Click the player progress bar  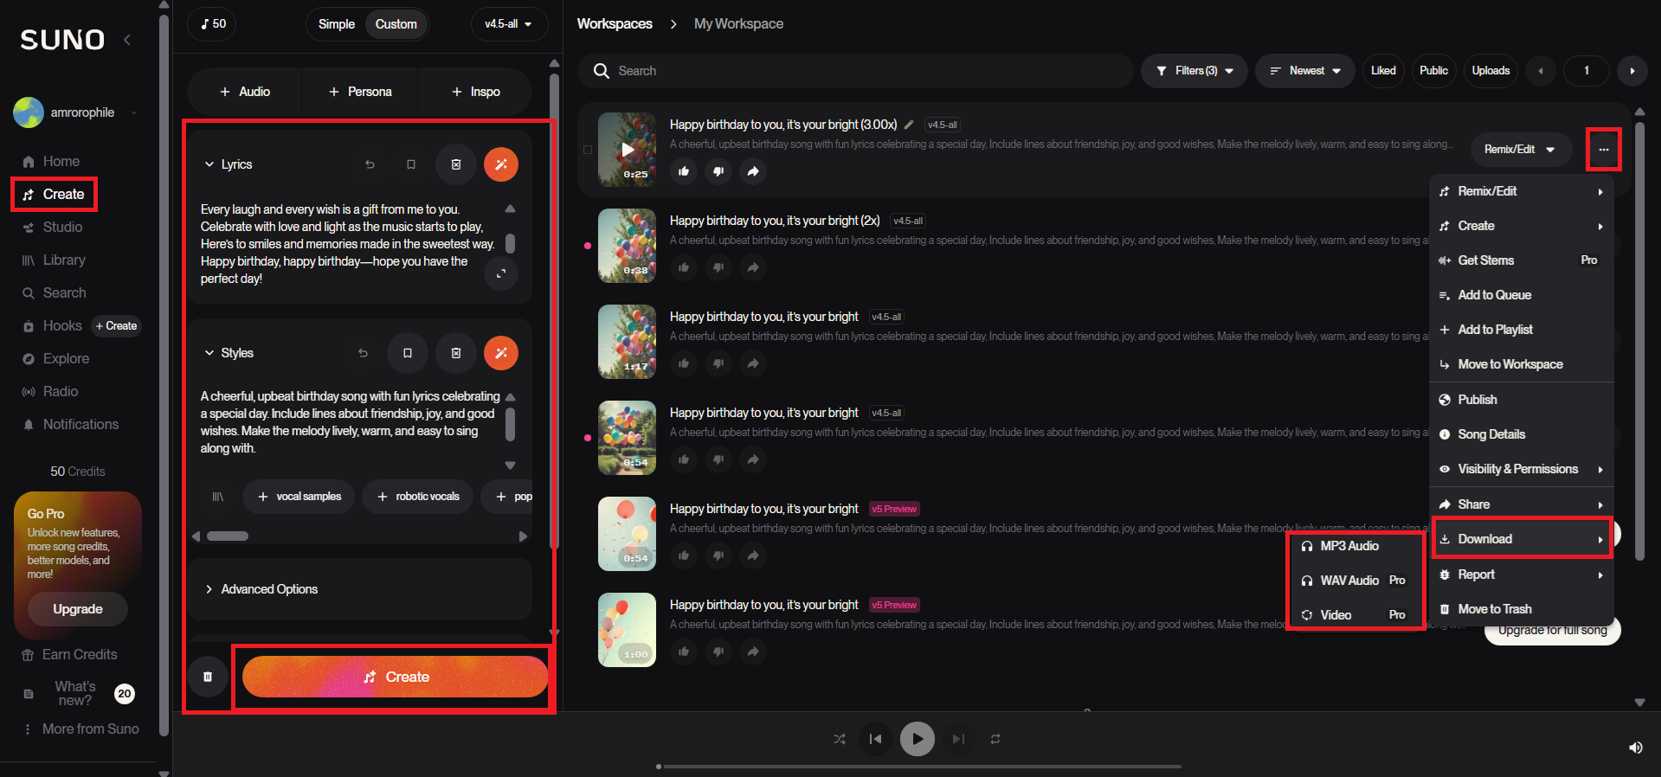[918, 767]
